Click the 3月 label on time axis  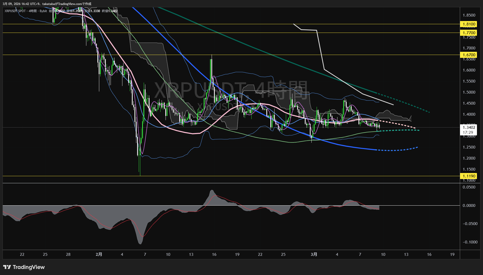314,254
